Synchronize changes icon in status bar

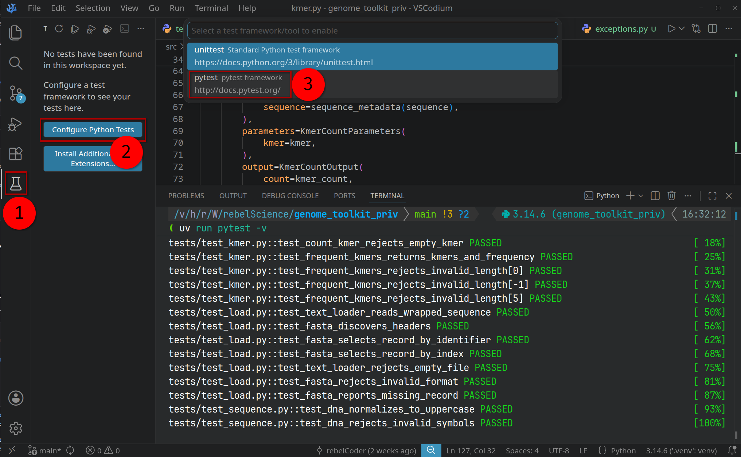pos(70,450)
